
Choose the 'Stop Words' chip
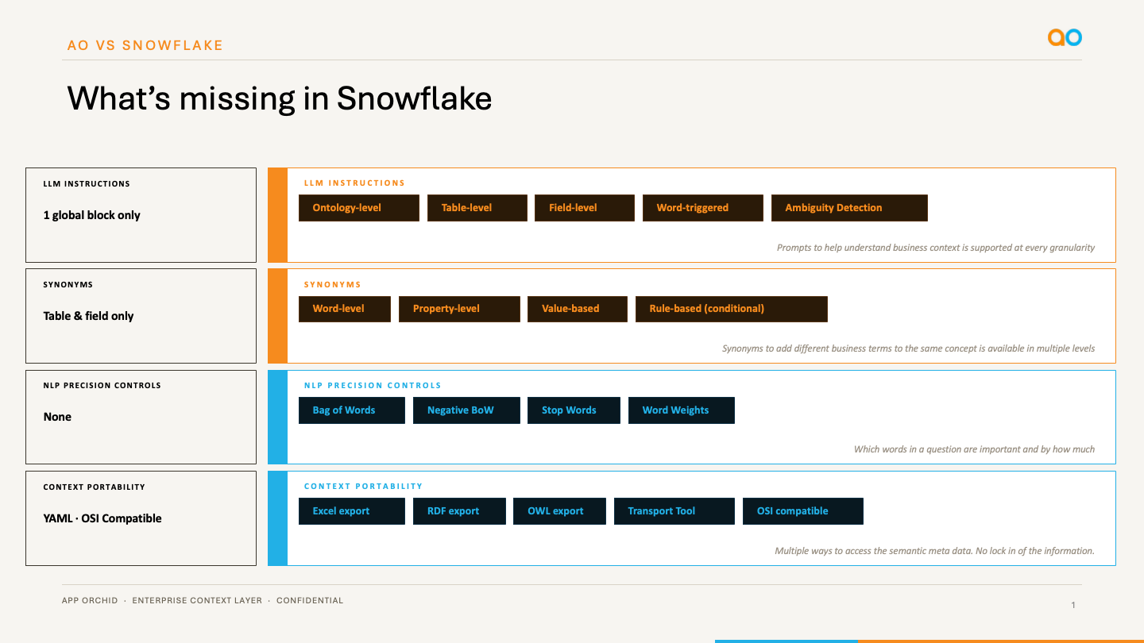coord(574,410)
